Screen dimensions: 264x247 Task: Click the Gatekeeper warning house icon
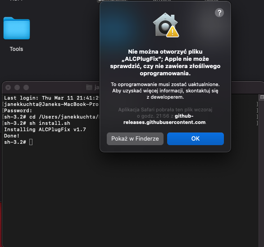pyautogui.click(x=166, y=25)
